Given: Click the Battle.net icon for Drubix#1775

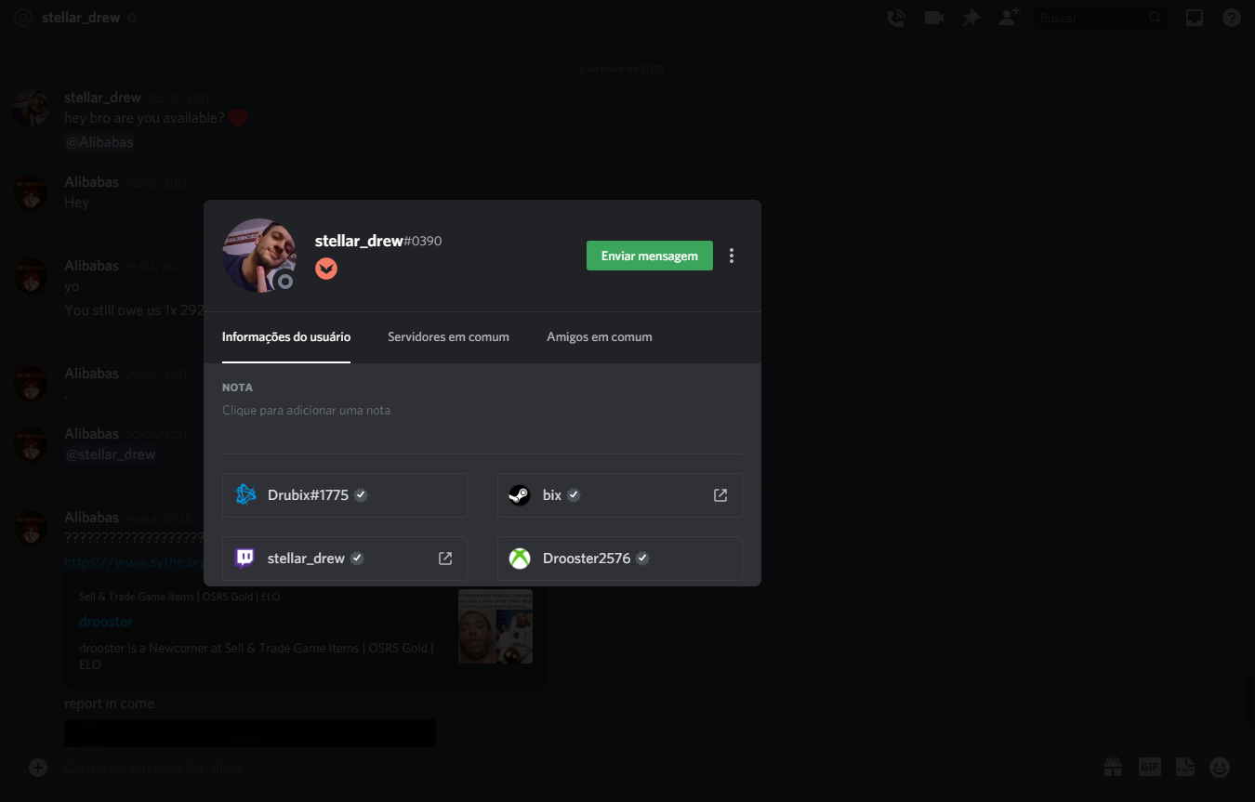Looking at the screenshot, I should pyautogui.click(x=245, y=495).
